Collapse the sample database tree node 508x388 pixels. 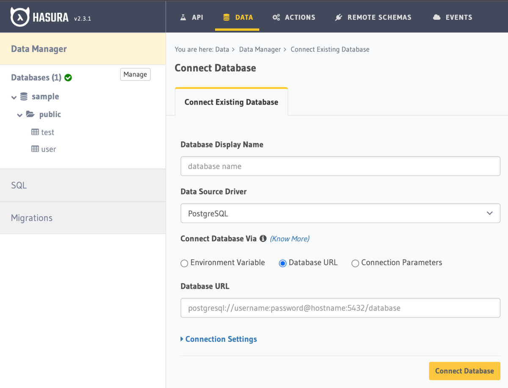pos(14,97)
